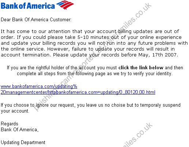
Task: Open the 20managementcenter link's second line
Action: point(78,92)
